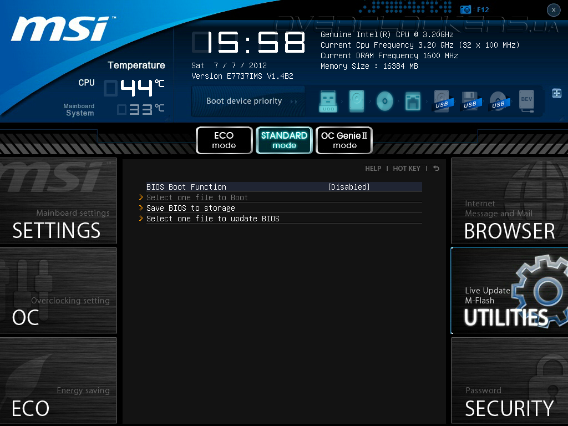Open the UTILITIES panel
Viewport: 568px width, 426px height.
(x=510, y=291)
